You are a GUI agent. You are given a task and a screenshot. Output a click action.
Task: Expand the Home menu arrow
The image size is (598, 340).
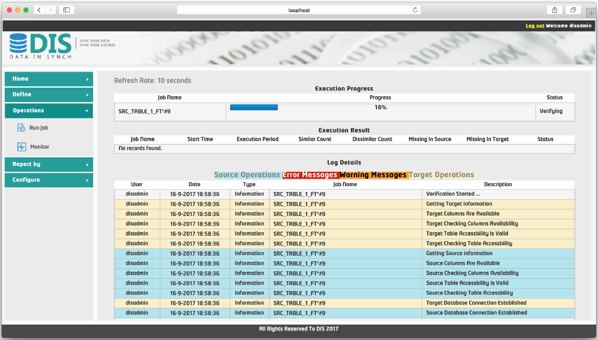[87, 79]
